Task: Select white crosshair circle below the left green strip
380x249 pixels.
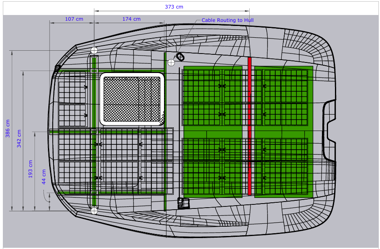Action: [94, 210]
